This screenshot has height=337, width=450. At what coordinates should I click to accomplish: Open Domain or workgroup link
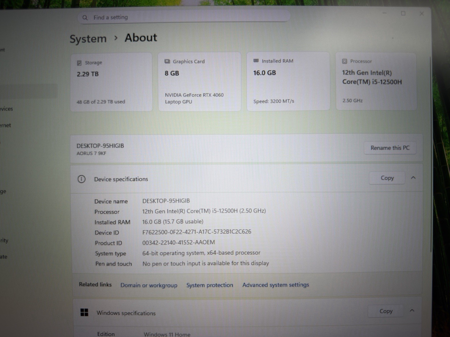pyautogui.click(x=149, y=285)
